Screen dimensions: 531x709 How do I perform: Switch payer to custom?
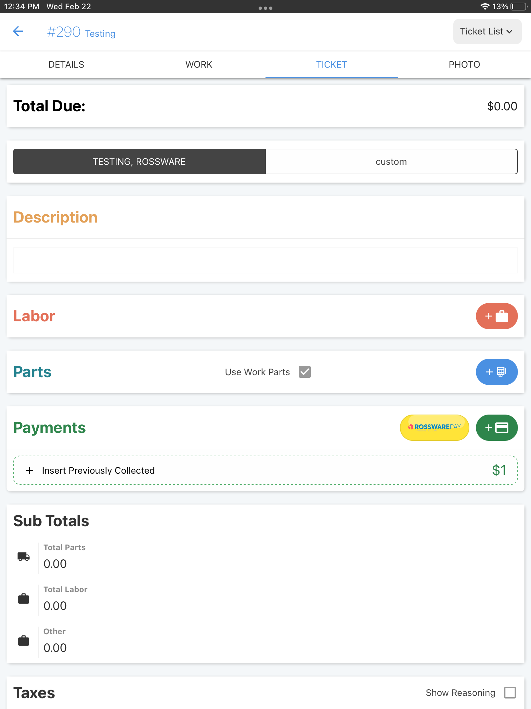click(391, 161)
